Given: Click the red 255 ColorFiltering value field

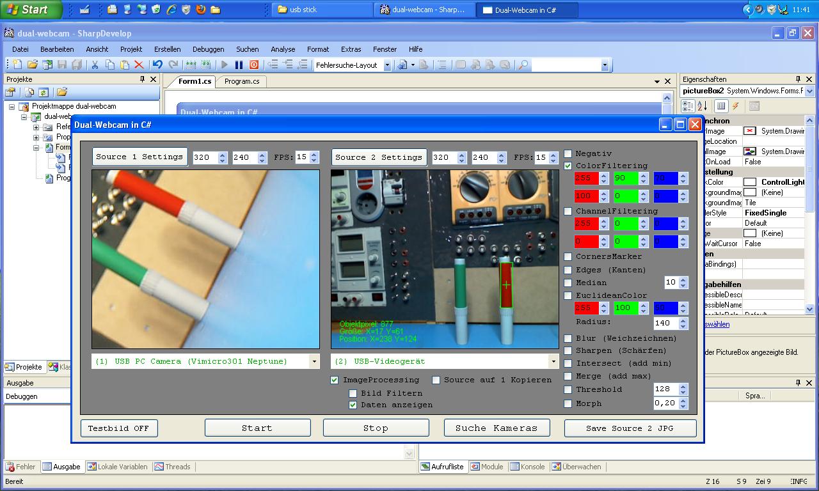Looking at the screenshot, I should click(x=586, y=178).
